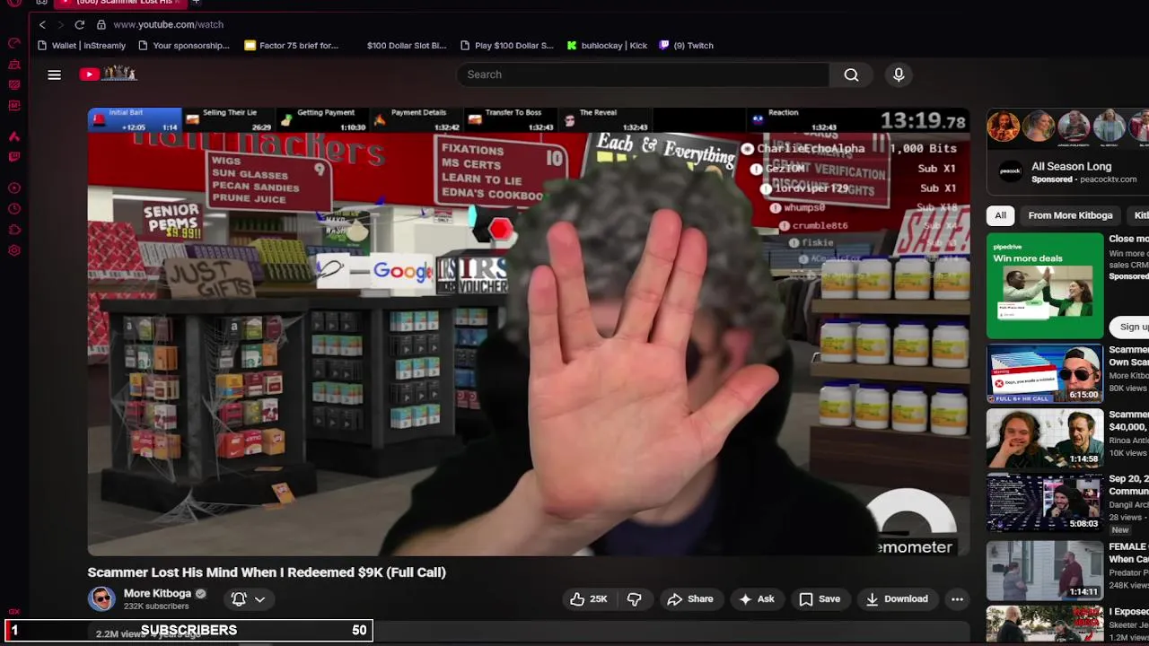Download the video
This screenshot has width=1149, height=646.
point(896,598)
